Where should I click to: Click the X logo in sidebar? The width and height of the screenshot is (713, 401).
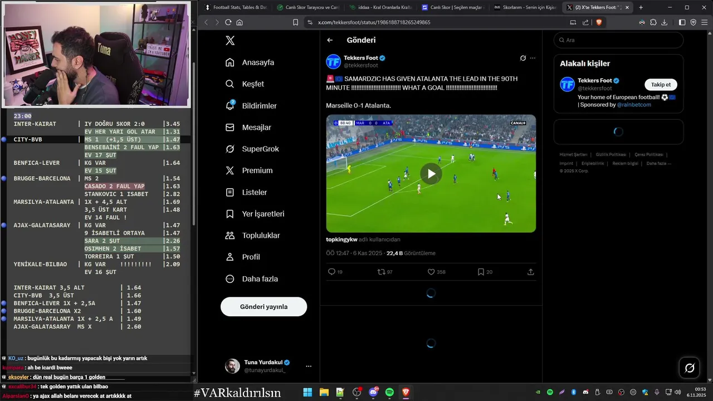click(230, 41)
